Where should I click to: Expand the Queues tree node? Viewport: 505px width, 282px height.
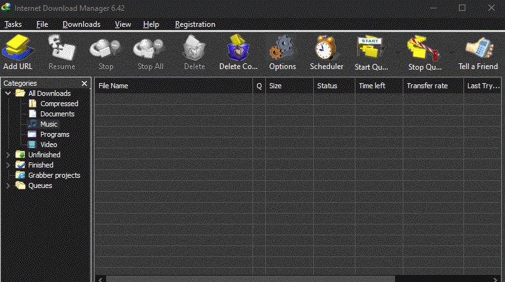(8, 185)
